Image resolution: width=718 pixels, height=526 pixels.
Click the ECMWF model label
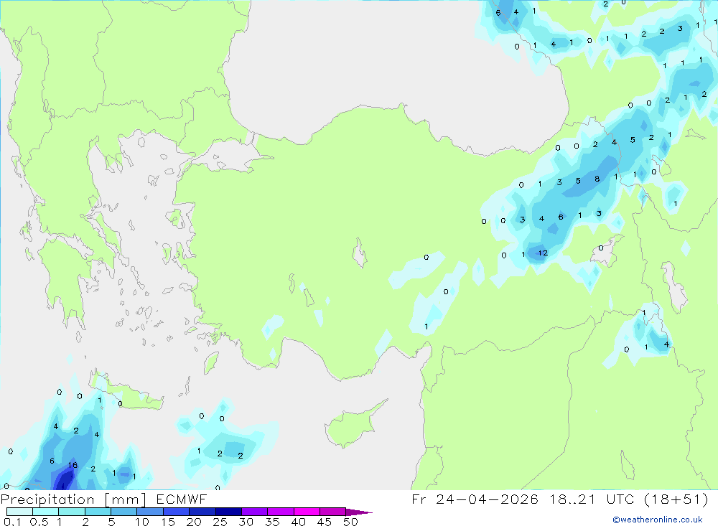coord(182,499)
